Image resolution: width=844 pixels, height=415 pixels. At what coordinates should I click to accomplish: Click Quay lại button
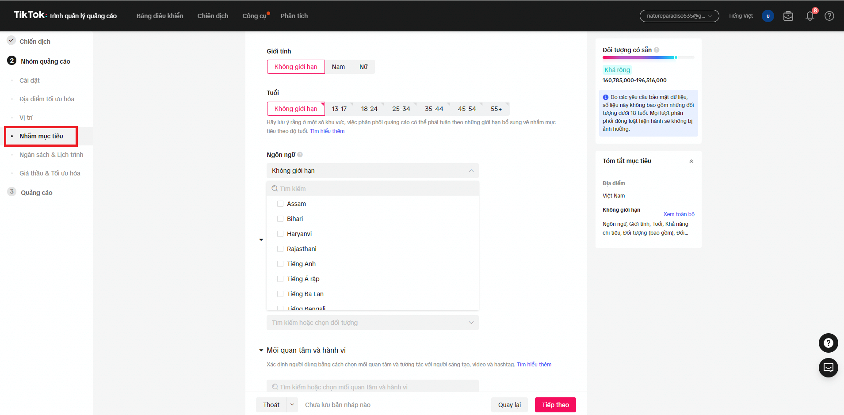pos(509,405)
